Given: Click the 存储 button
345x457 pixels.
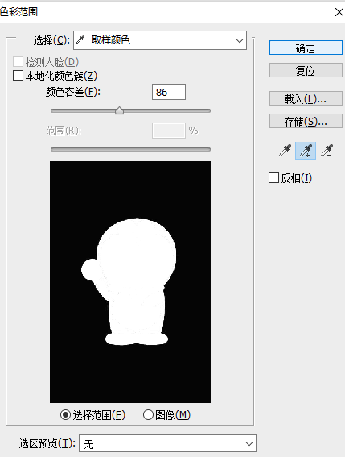Looking at the screenshot, I should click(306, 121).
